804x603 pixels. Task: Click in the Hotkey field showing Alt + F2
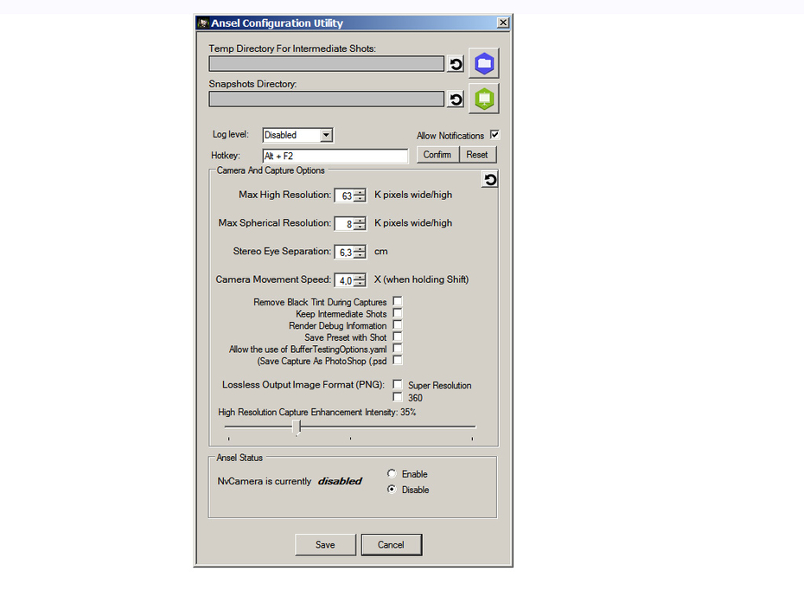click(335, 156)
